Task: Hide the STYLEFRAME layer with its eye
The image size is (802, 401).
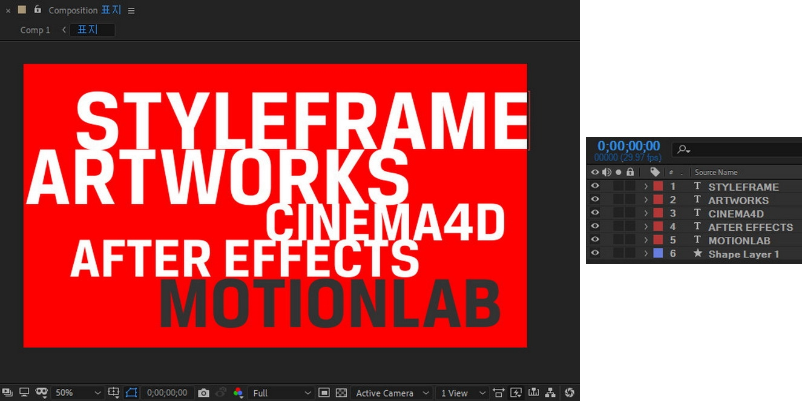Action: point(594,187)
